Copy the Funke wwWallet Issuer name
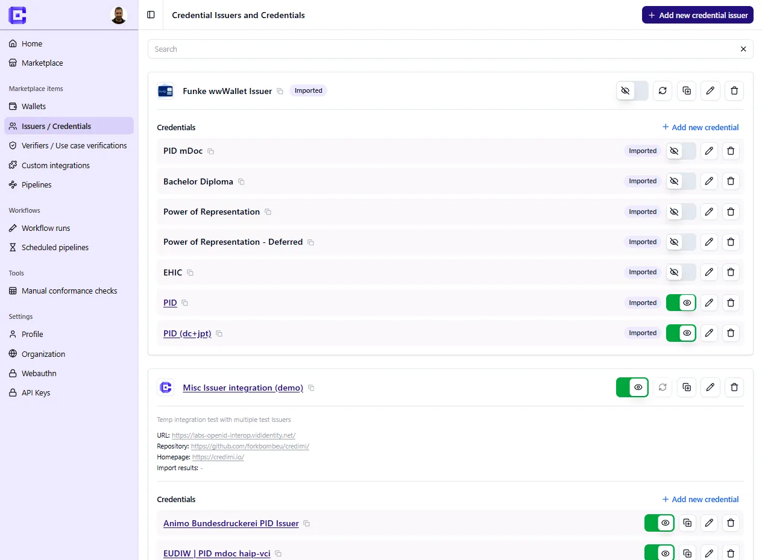 (280, 91)
